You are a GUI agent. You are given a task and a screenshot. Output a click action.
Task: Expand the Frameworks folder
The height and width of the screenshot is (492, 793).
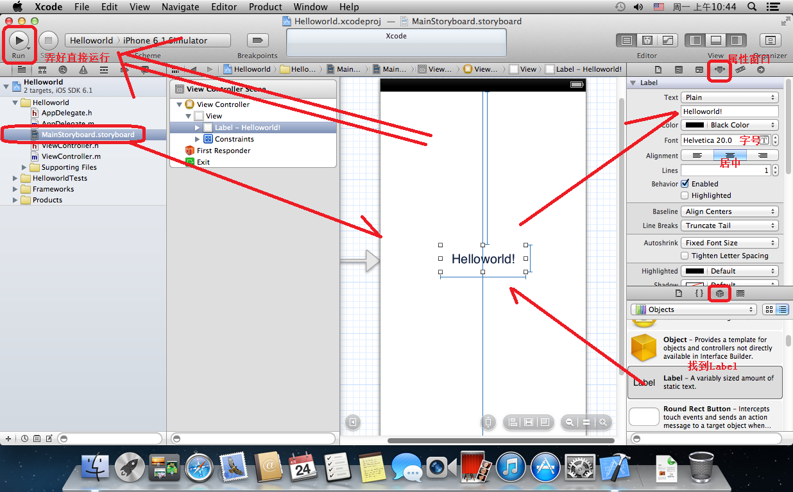tap(16, 189)
